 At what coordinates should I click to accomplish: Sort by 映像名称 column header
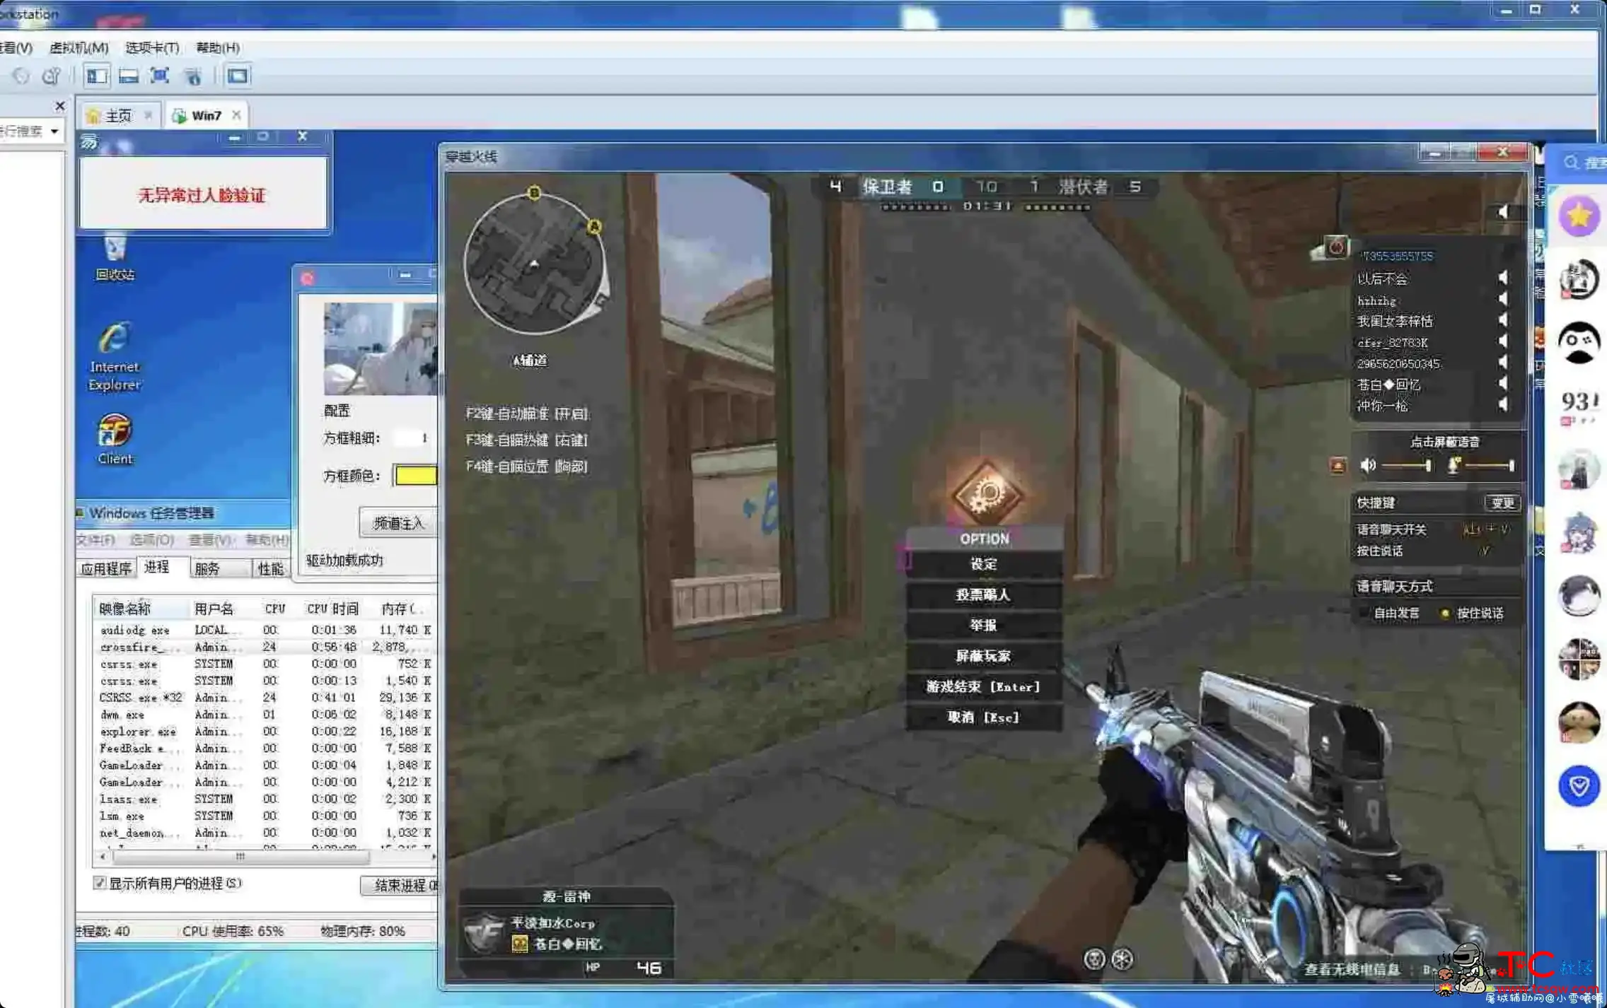pyautogui.click(x=140, y=609)
